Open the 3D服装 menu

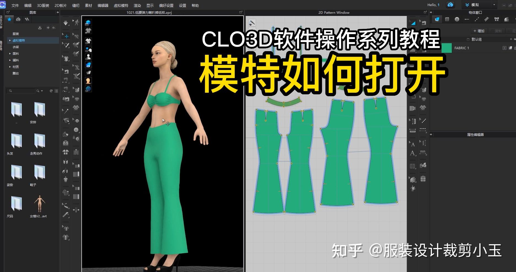tap(43, 5)
